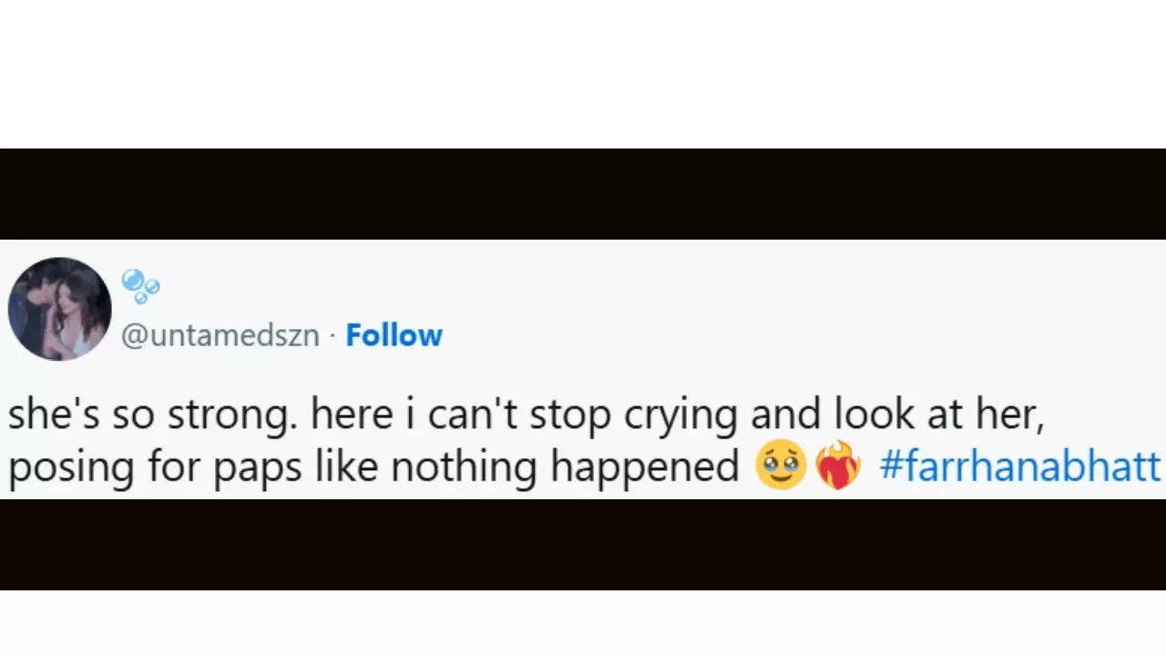Image resolution: width=1166 pixels, height=656 pixels.
Task: Follow the @untamedszn account
Action: (x=394, y=335)
